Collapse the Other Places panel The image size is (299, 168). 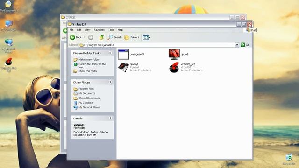click(110, 82)
